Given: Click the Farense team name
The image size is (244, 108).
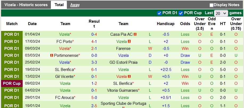Looking at the screenshot, I should coord(123,49).
